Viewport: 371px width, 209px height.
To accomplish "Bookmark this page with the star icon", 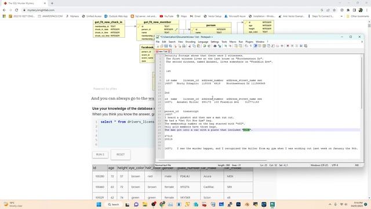I will [x=334, y=10].
